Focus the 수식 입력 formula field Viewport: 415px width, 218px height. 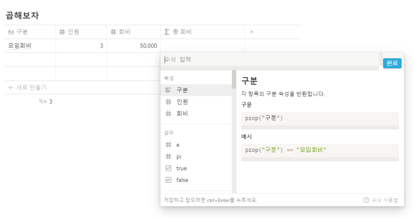pos(270,60)
